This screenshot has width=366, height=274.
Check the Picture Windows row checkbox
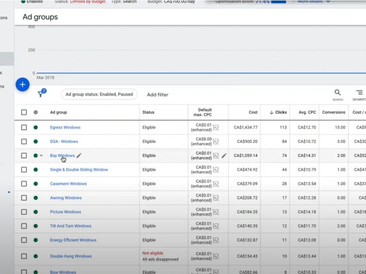click(x=24, y=212)
